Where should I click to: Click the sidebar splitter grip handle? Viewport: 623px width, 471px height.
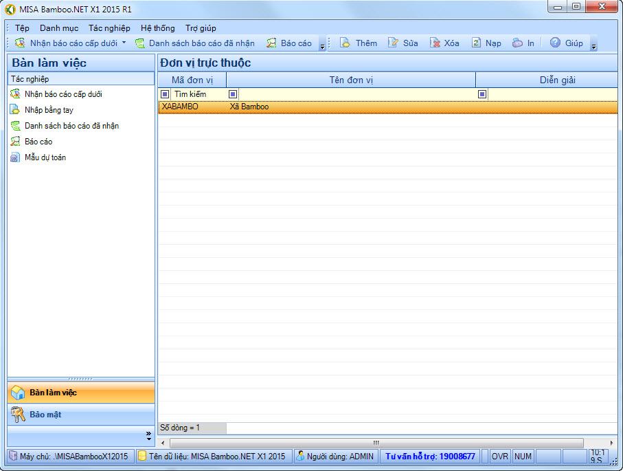[x=81, y=379]
